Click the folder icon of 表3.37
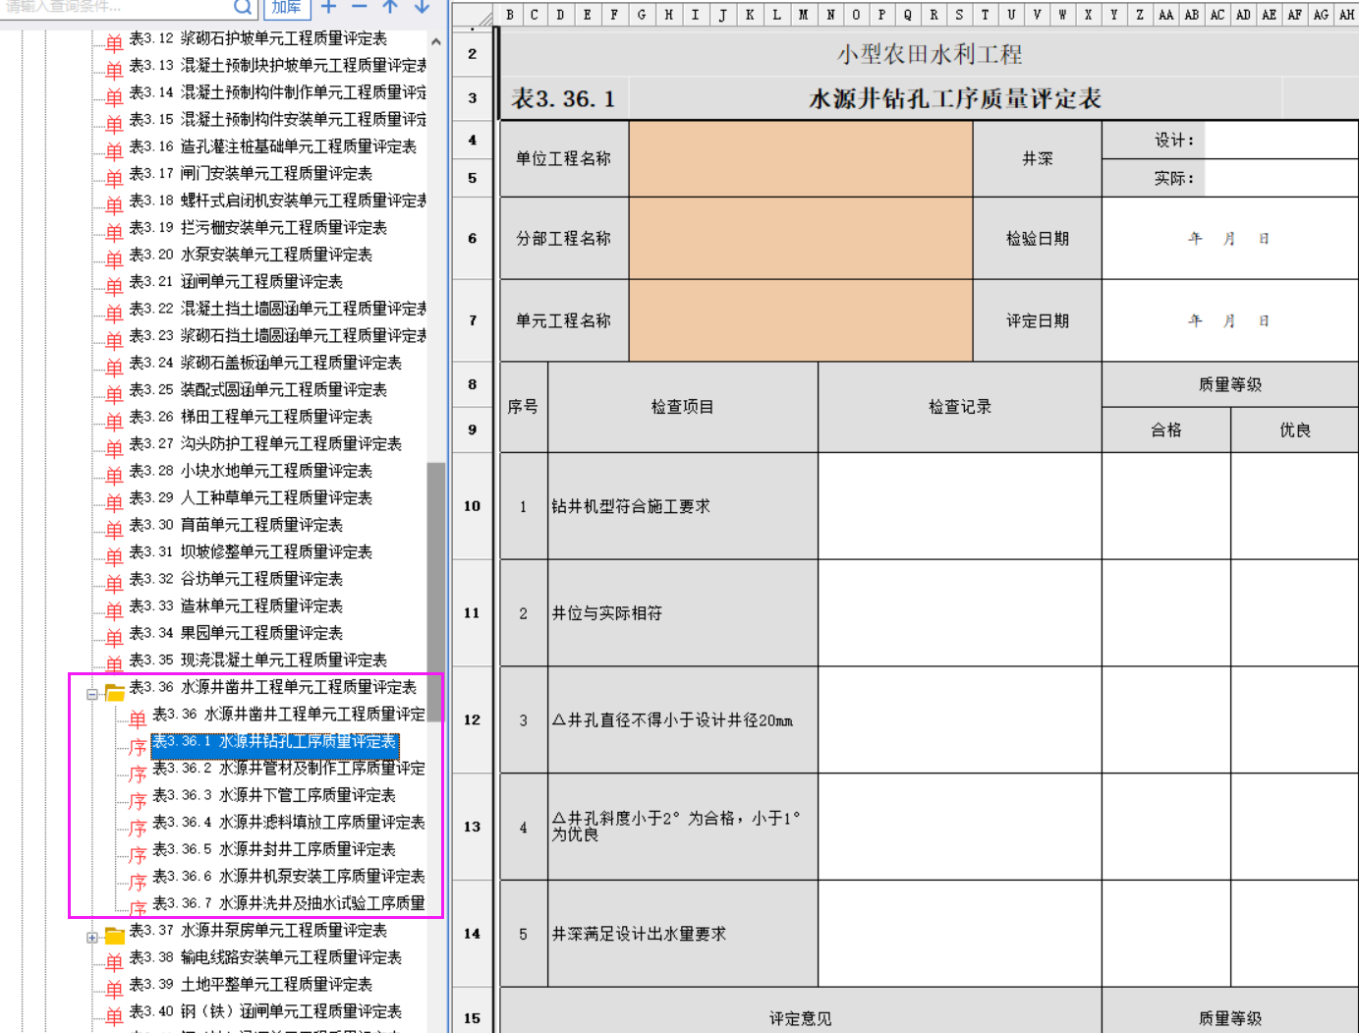The image size is (1359, 1033). tap(115, 935)
